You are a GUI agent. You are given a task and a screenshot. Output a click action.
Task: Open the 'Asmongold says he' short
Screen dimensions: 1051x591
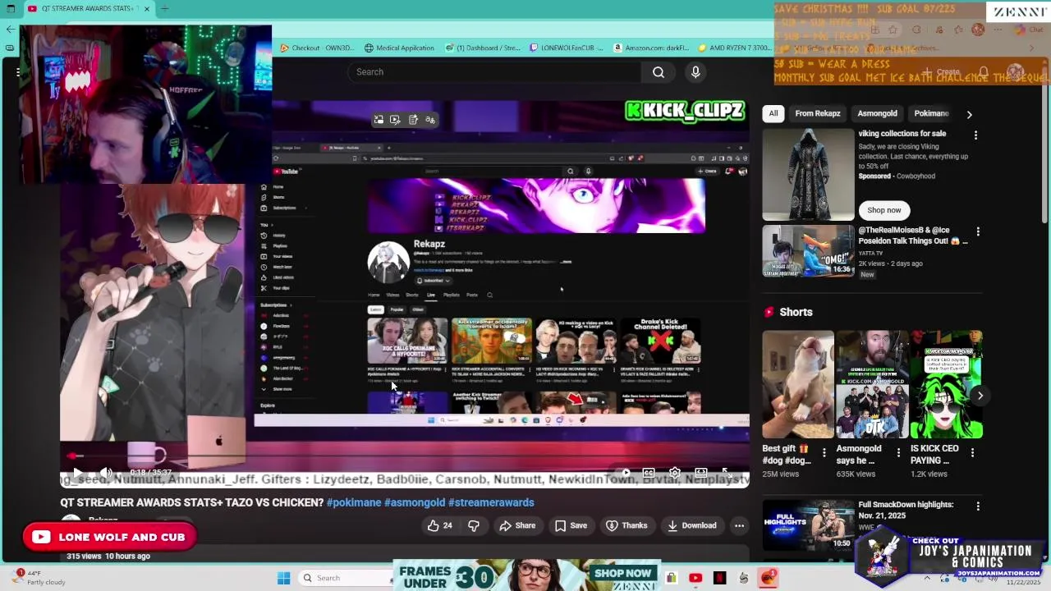872,384
